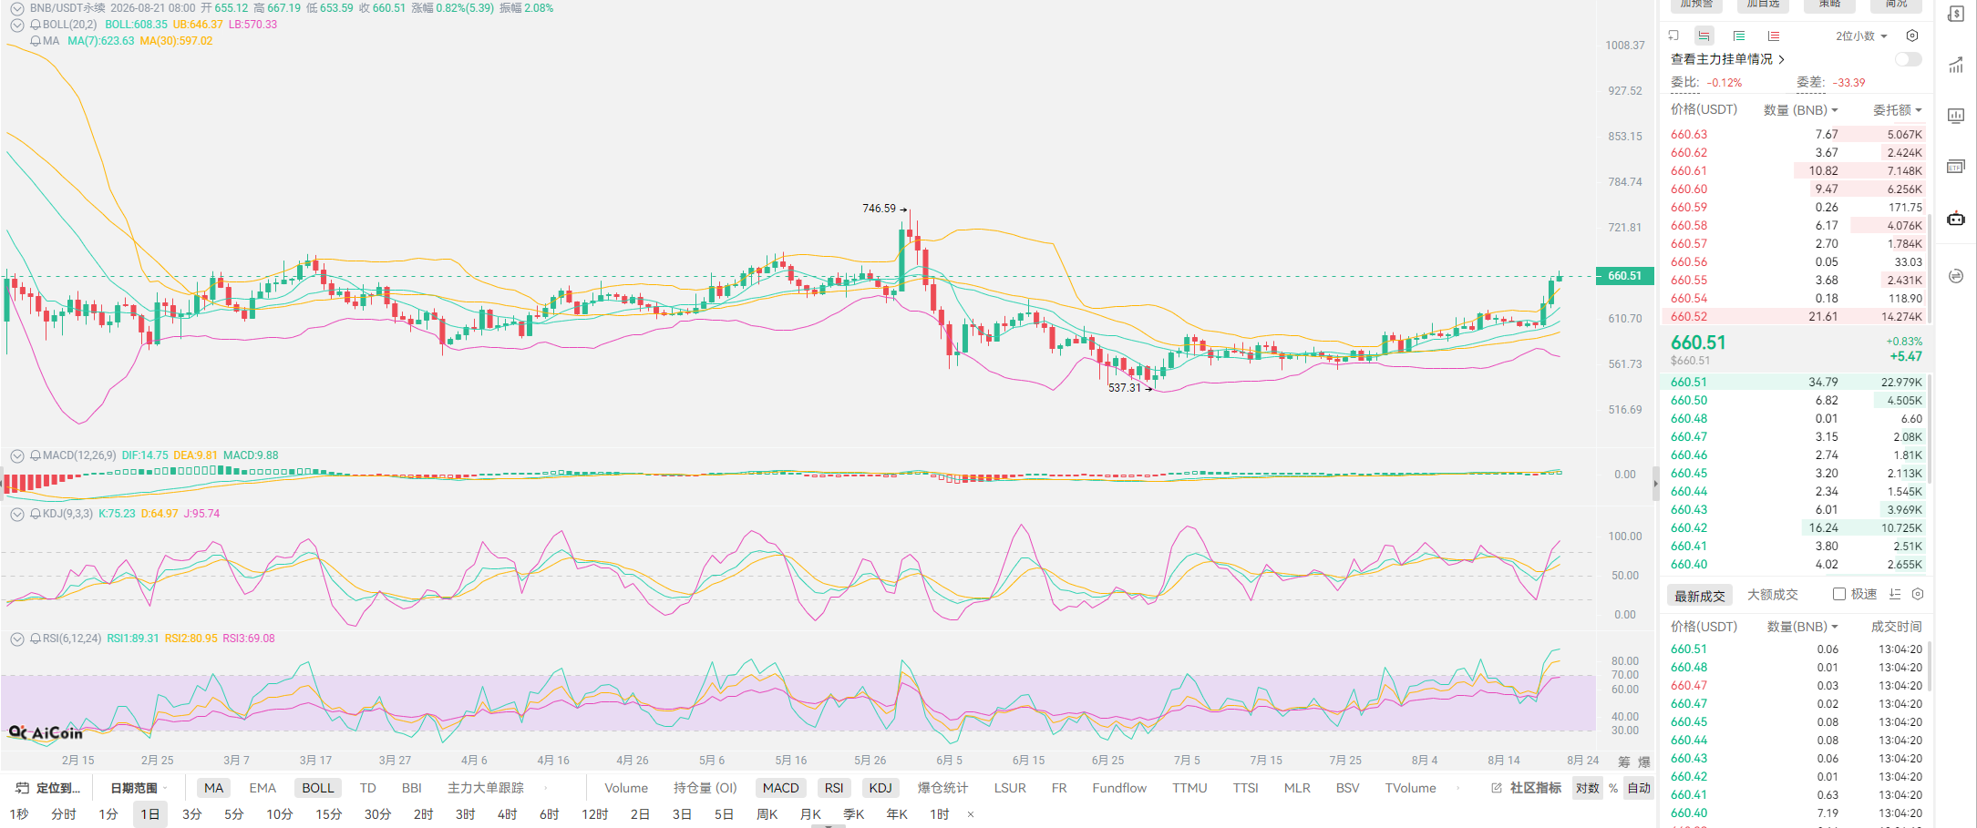Collapse the MACD indicator panel chevron

[17, 455]
